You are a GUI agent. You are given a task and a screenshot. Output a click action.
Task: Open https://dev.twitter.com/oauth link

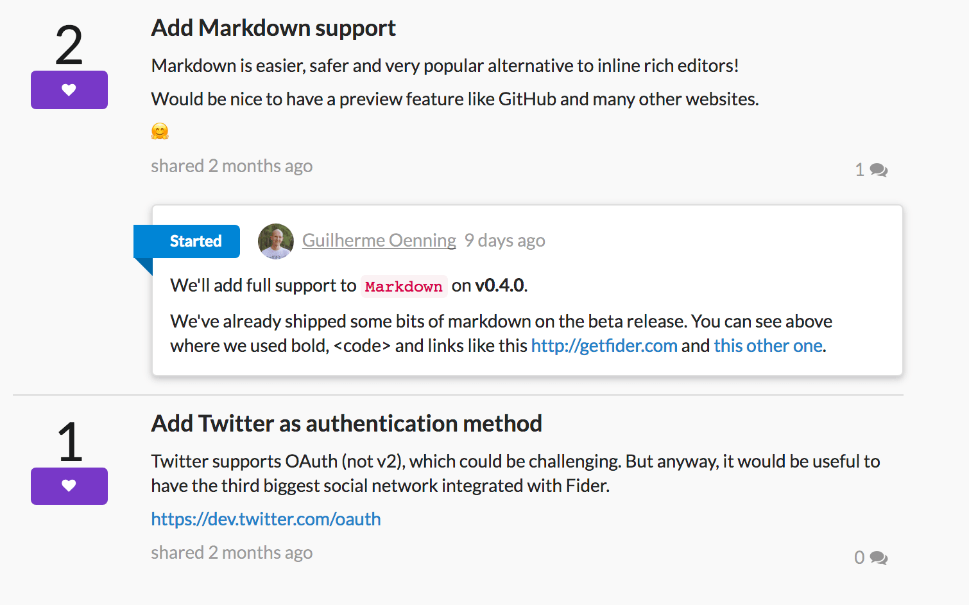(266, 519)
